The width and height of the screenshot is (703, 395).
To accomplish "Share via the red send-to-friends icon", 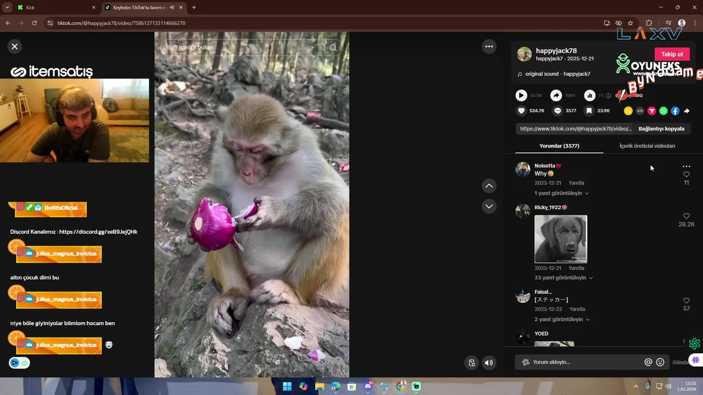I will point(652,111).
